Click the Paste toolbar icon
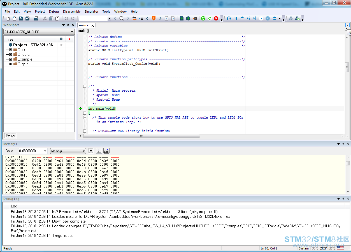351x252 pixels. point(57,18)
